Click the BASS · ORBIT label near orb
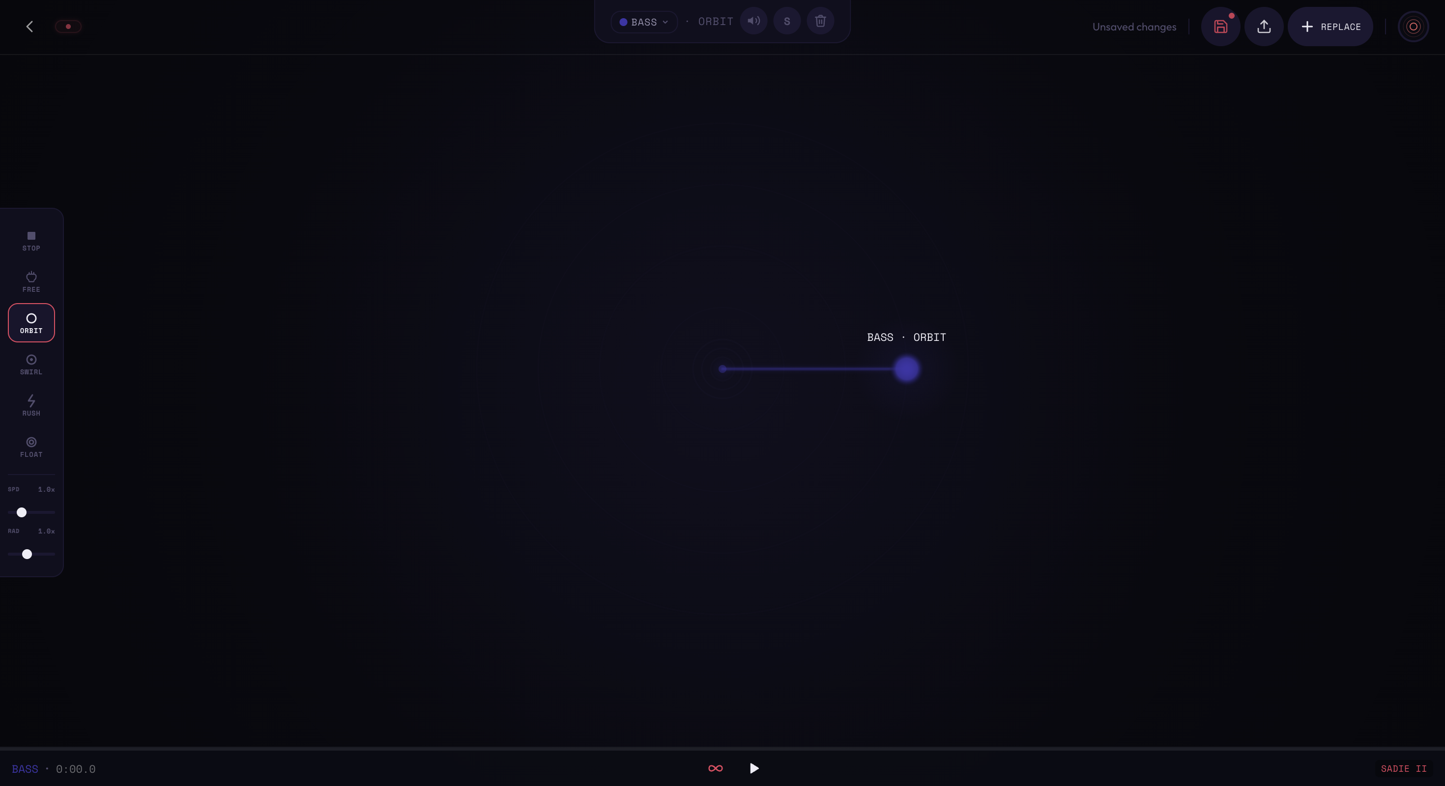Image resolution: width=1445 pixels, height=786 pixels. coord(906,337)
